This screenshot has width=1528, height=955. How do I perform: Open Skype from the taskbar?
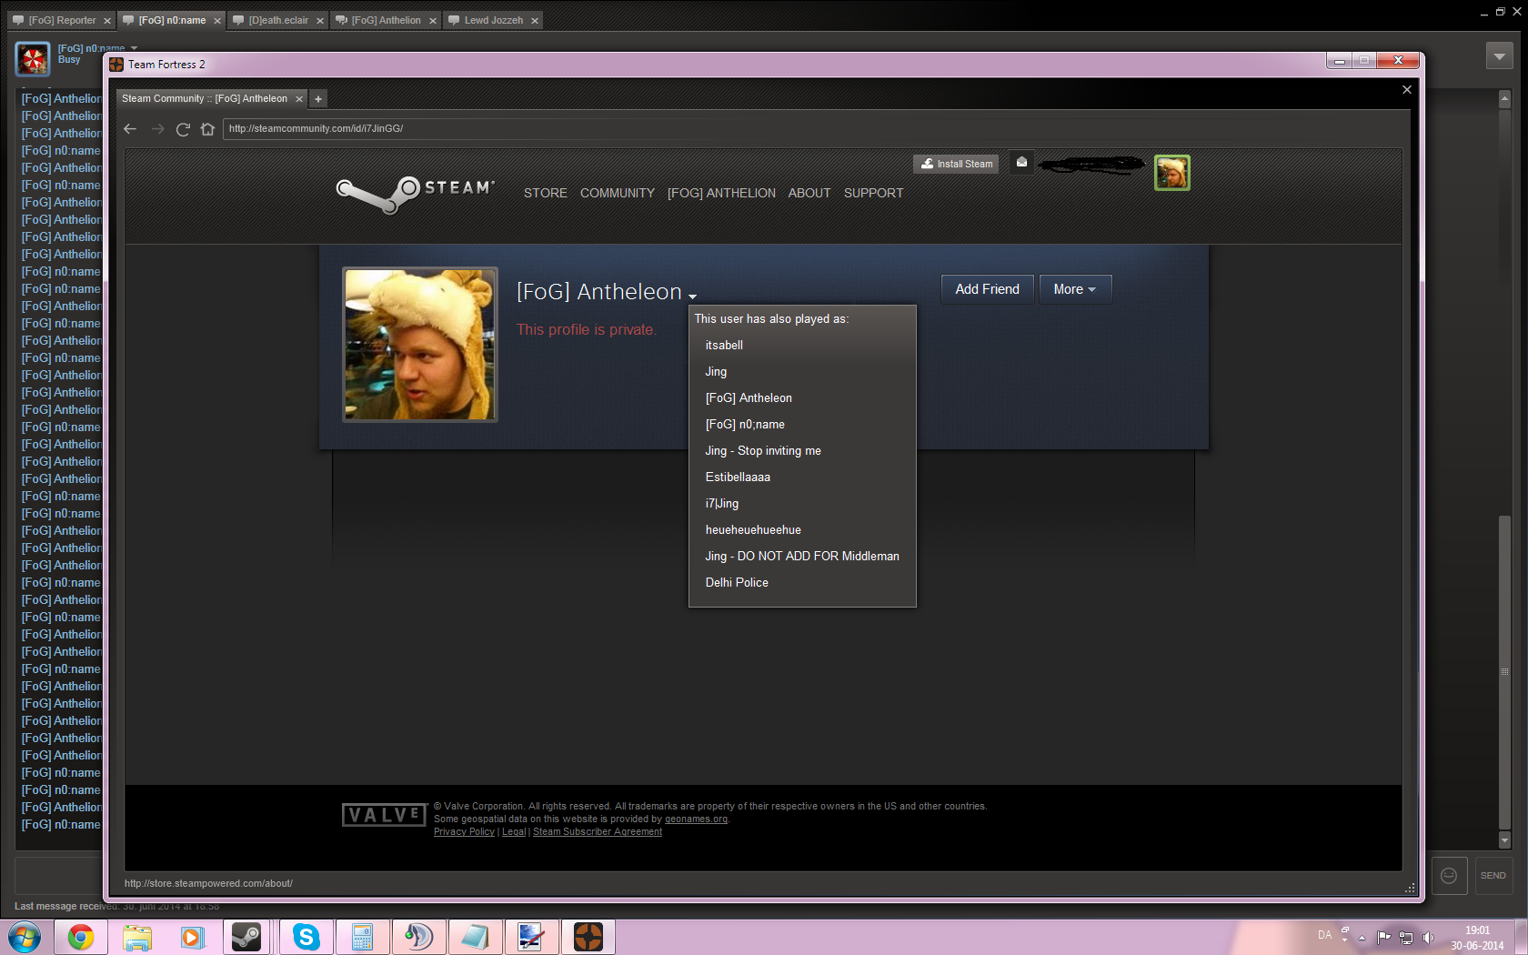307,937
